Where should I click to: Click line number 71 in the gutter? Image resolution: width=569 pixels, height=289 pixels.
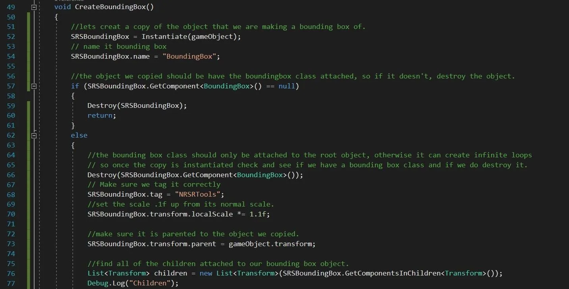(11, 224)
